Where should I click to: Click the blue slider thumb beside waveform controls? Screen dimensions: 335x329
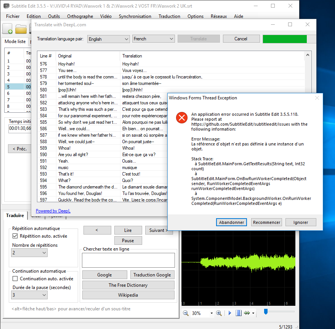(x=266, y=311)
